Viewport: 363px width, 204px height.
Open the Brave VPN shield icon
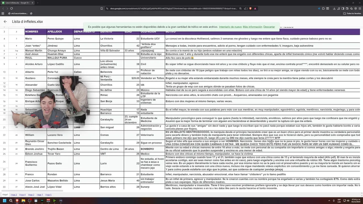tap(356, 8)
